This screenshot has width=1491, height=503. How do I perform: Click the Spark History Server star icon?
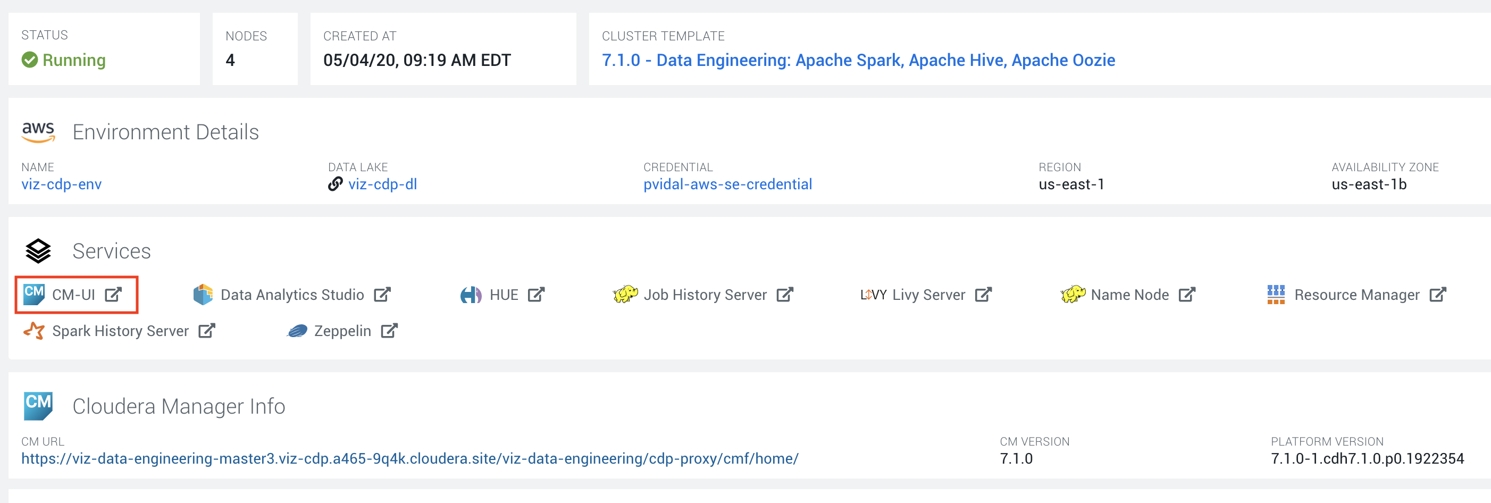point(33,331)
